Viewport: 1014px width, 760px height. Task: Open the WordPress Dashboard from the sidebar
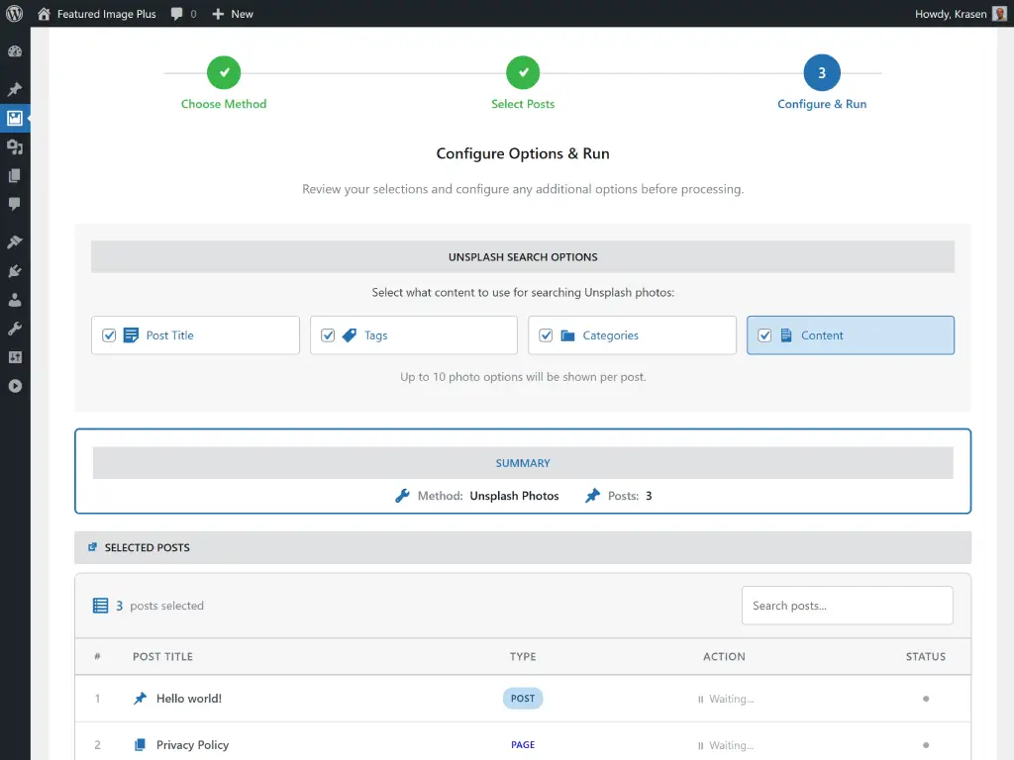point(15,50)
